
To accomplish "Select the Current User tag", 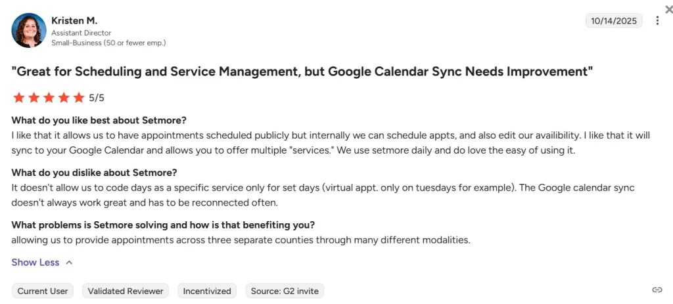I will click(x=43, y=291).
